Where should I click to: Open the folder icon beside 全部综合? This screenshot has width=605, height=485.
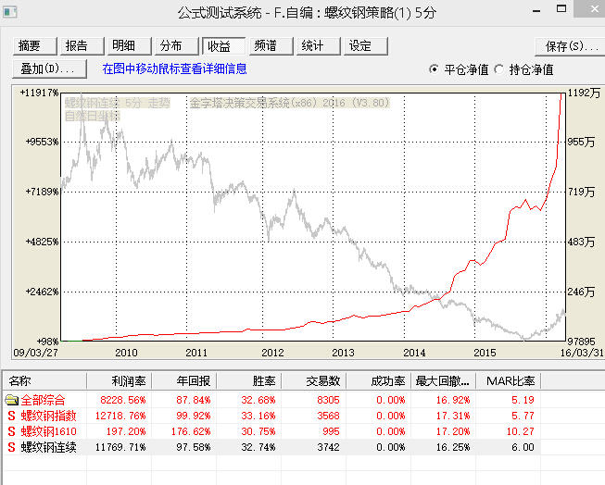(x=11, y=400)
